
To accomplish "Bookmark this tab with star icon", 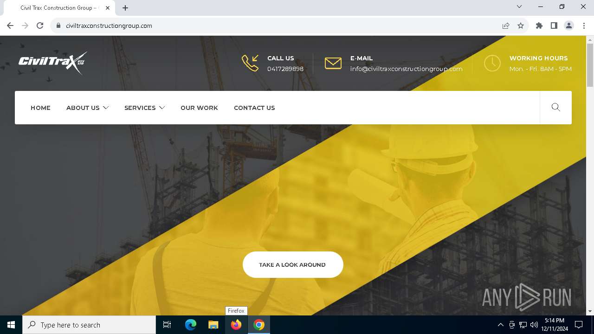I will pos(521,26).
